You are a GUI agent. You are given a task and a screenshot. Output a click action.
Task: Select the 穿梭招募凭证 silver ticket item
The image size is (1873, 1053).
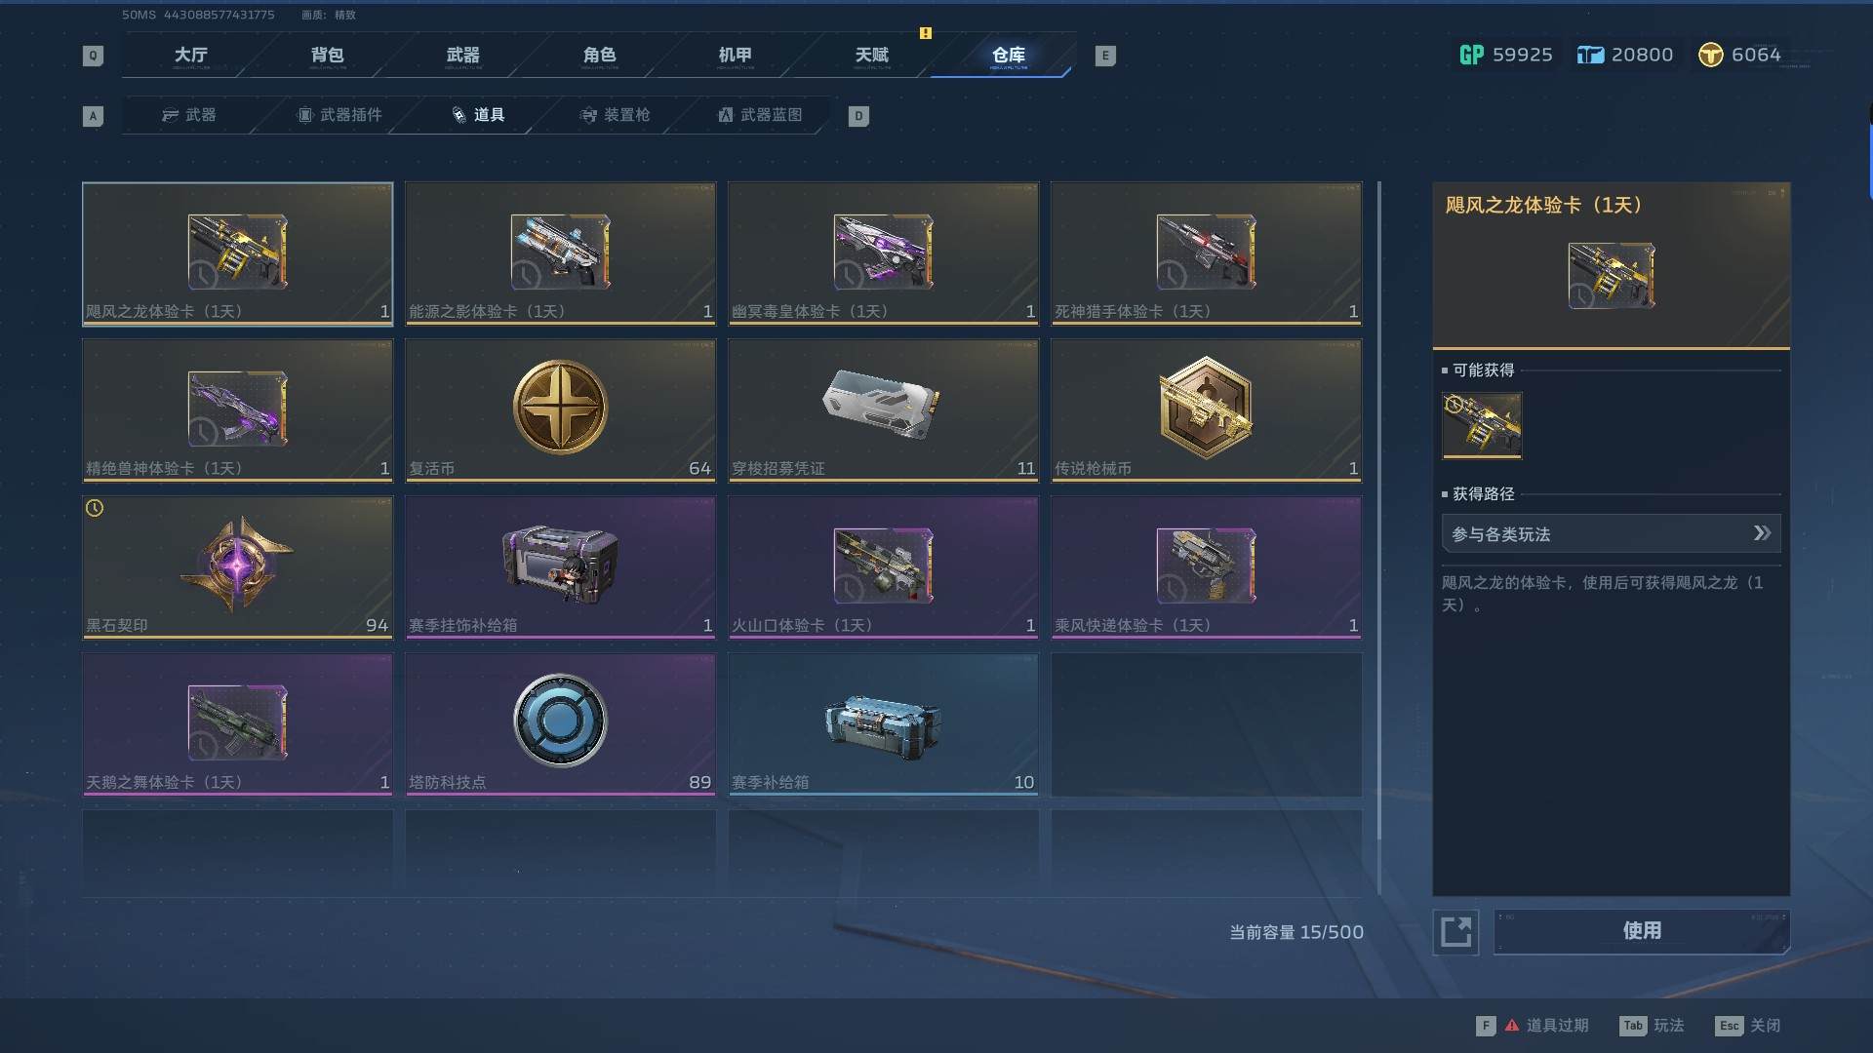883,409
